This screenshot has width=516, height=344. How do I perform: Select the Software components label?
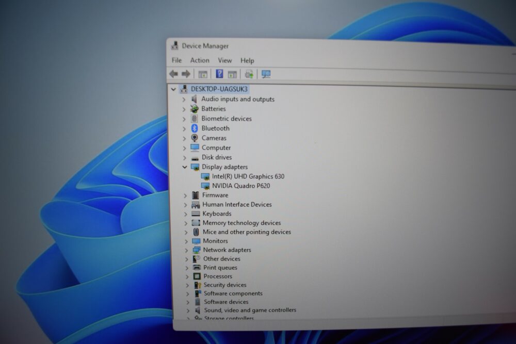tap(233, 293)
